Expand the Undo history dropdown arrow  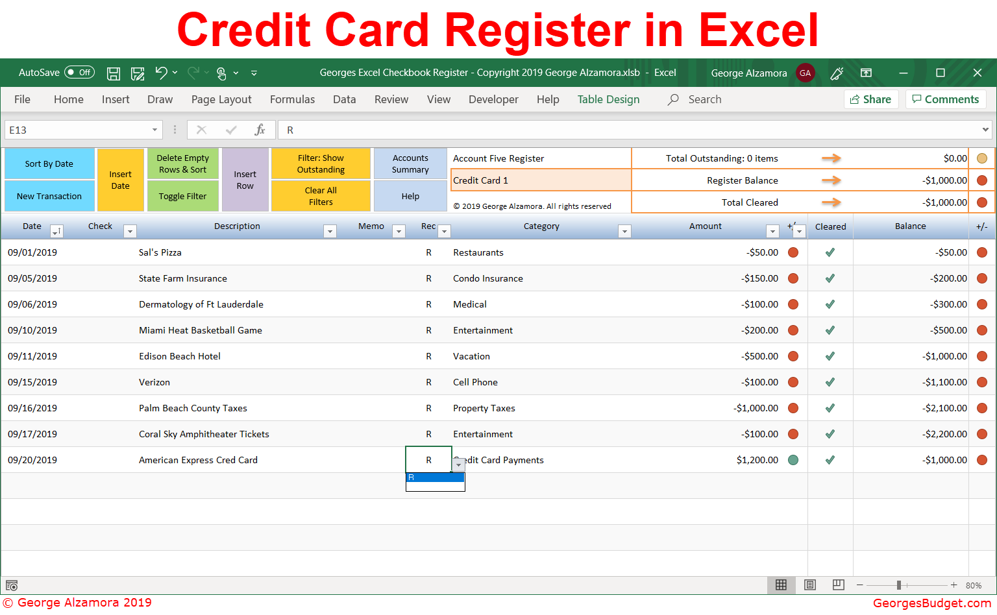pos(175,73)
